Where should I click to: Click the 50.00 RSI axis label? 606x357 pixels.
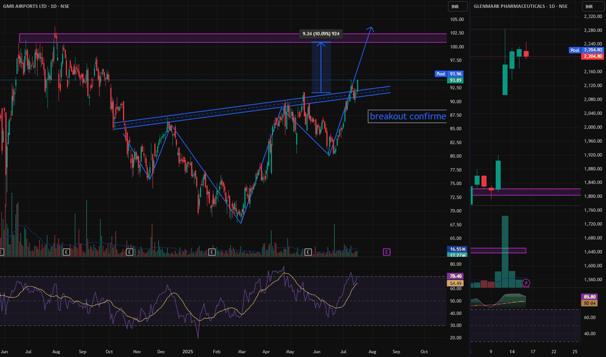pyautogui.click(x=456, y=301)
